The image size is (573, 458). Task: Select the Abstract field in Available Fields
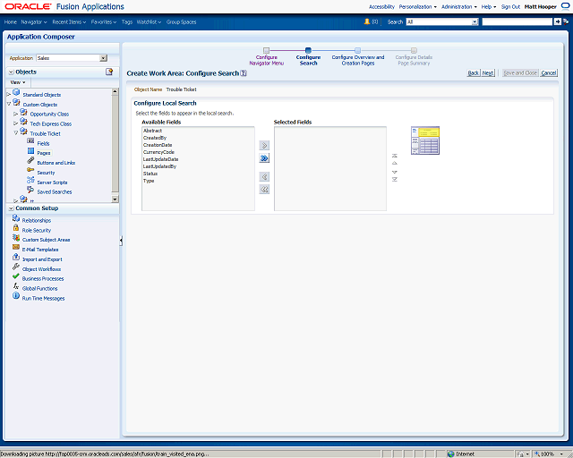[153, 131]
